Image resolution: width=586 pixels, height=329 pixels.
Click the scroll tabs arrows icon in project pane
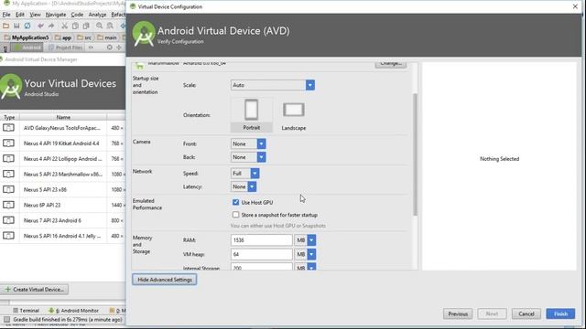[x=91, y=48]
